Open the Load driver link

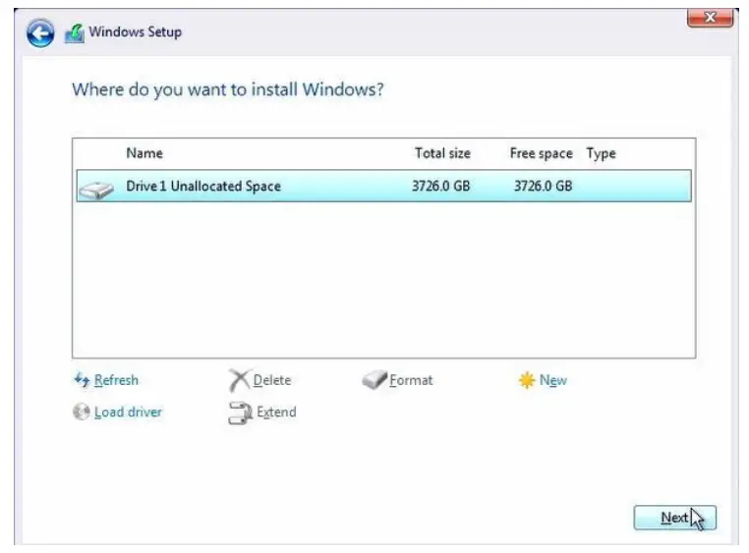[x=128, y=412]
